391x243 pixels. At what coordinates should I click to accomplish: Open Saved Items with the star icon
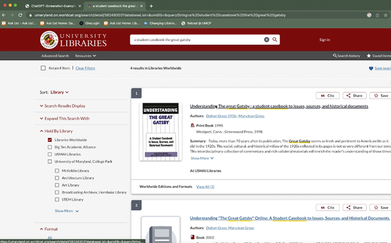pyautogui.click(x=378, y=56)
